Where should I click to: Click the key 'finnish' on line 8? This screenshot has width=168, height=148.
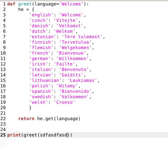[x=41, y=42]
